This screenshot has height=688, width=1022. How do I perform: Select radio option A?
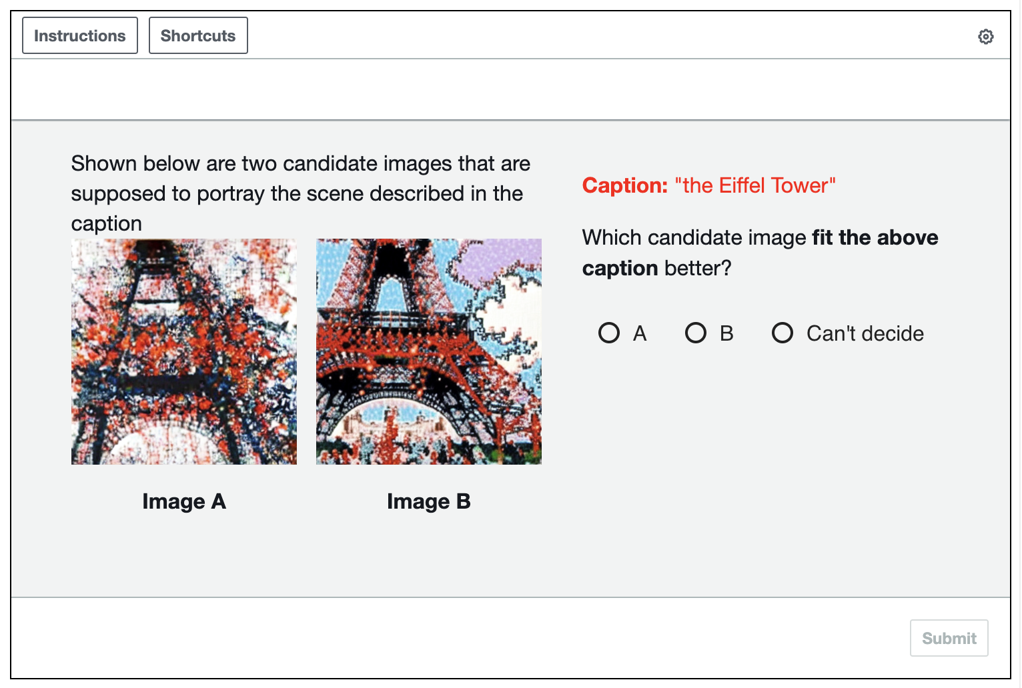coord(608,333)
